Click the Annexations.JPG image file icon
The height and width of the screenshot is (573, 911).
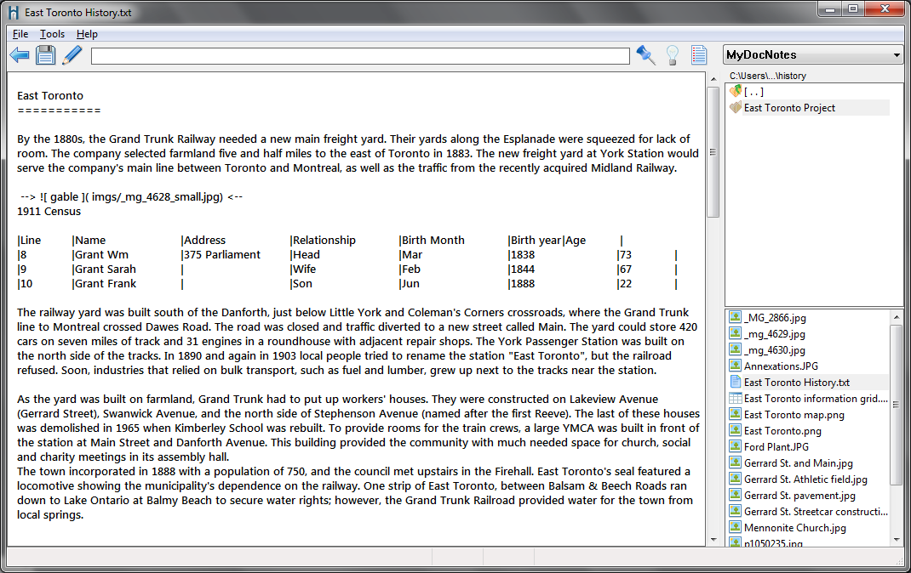735,366
